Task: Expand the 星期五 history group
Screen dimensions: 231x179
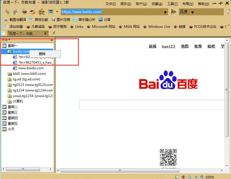Action: point(10,124)
